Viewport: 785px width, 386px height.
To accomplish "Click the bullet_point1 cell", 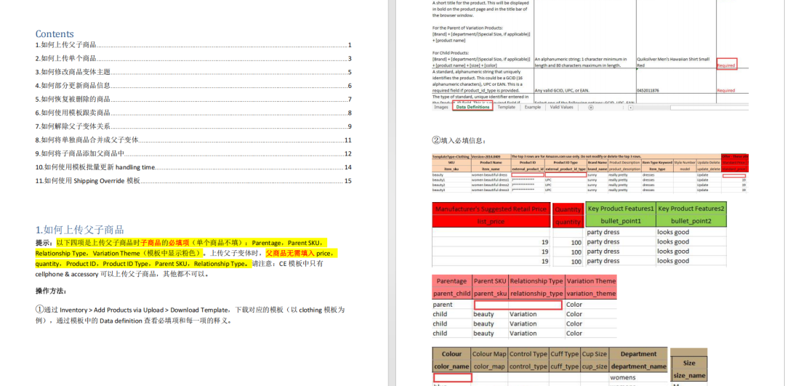I will pyautogui.click(x=621, y=221).
